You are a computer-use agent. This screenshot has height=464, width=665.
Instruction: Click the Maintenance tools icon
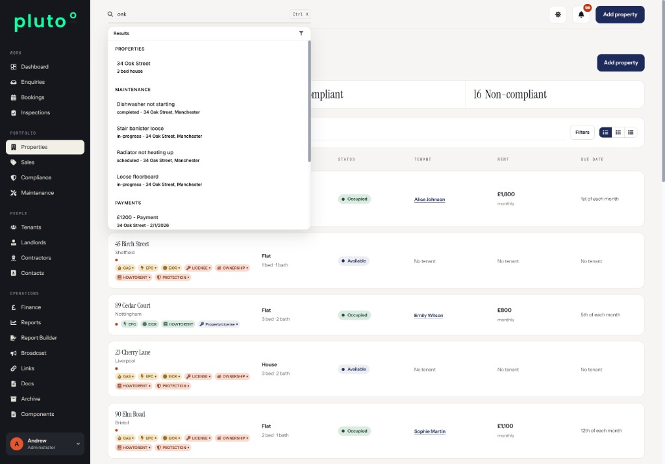14,193
